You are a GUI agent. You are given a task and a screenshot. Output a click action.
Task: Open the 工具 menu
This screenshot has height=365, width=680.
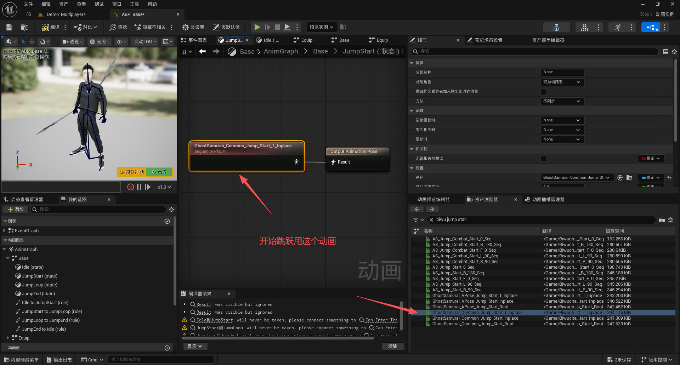pyautogui.click(x=135, y=4)
